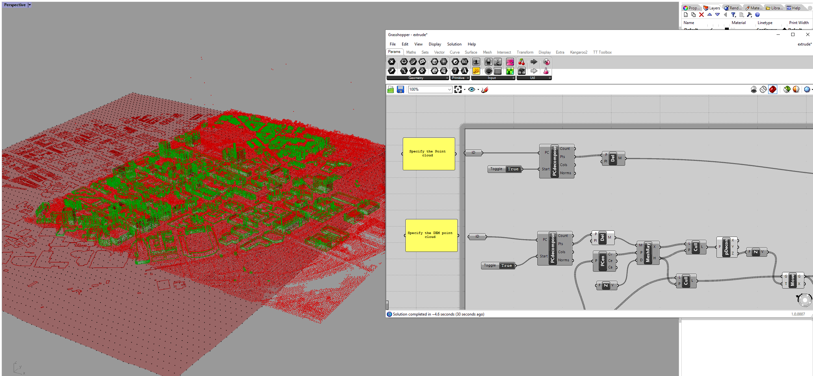Image resolution: width=813 pixels, height=376 pixels.
Task: Click the shaded red preview mode icon
Action: coord(772,89)
